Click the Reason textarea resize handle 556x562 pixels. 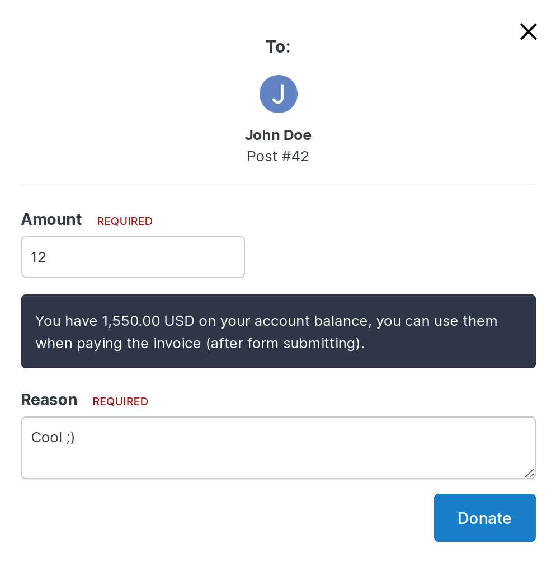pyautogui.click(x=530, y=474)
